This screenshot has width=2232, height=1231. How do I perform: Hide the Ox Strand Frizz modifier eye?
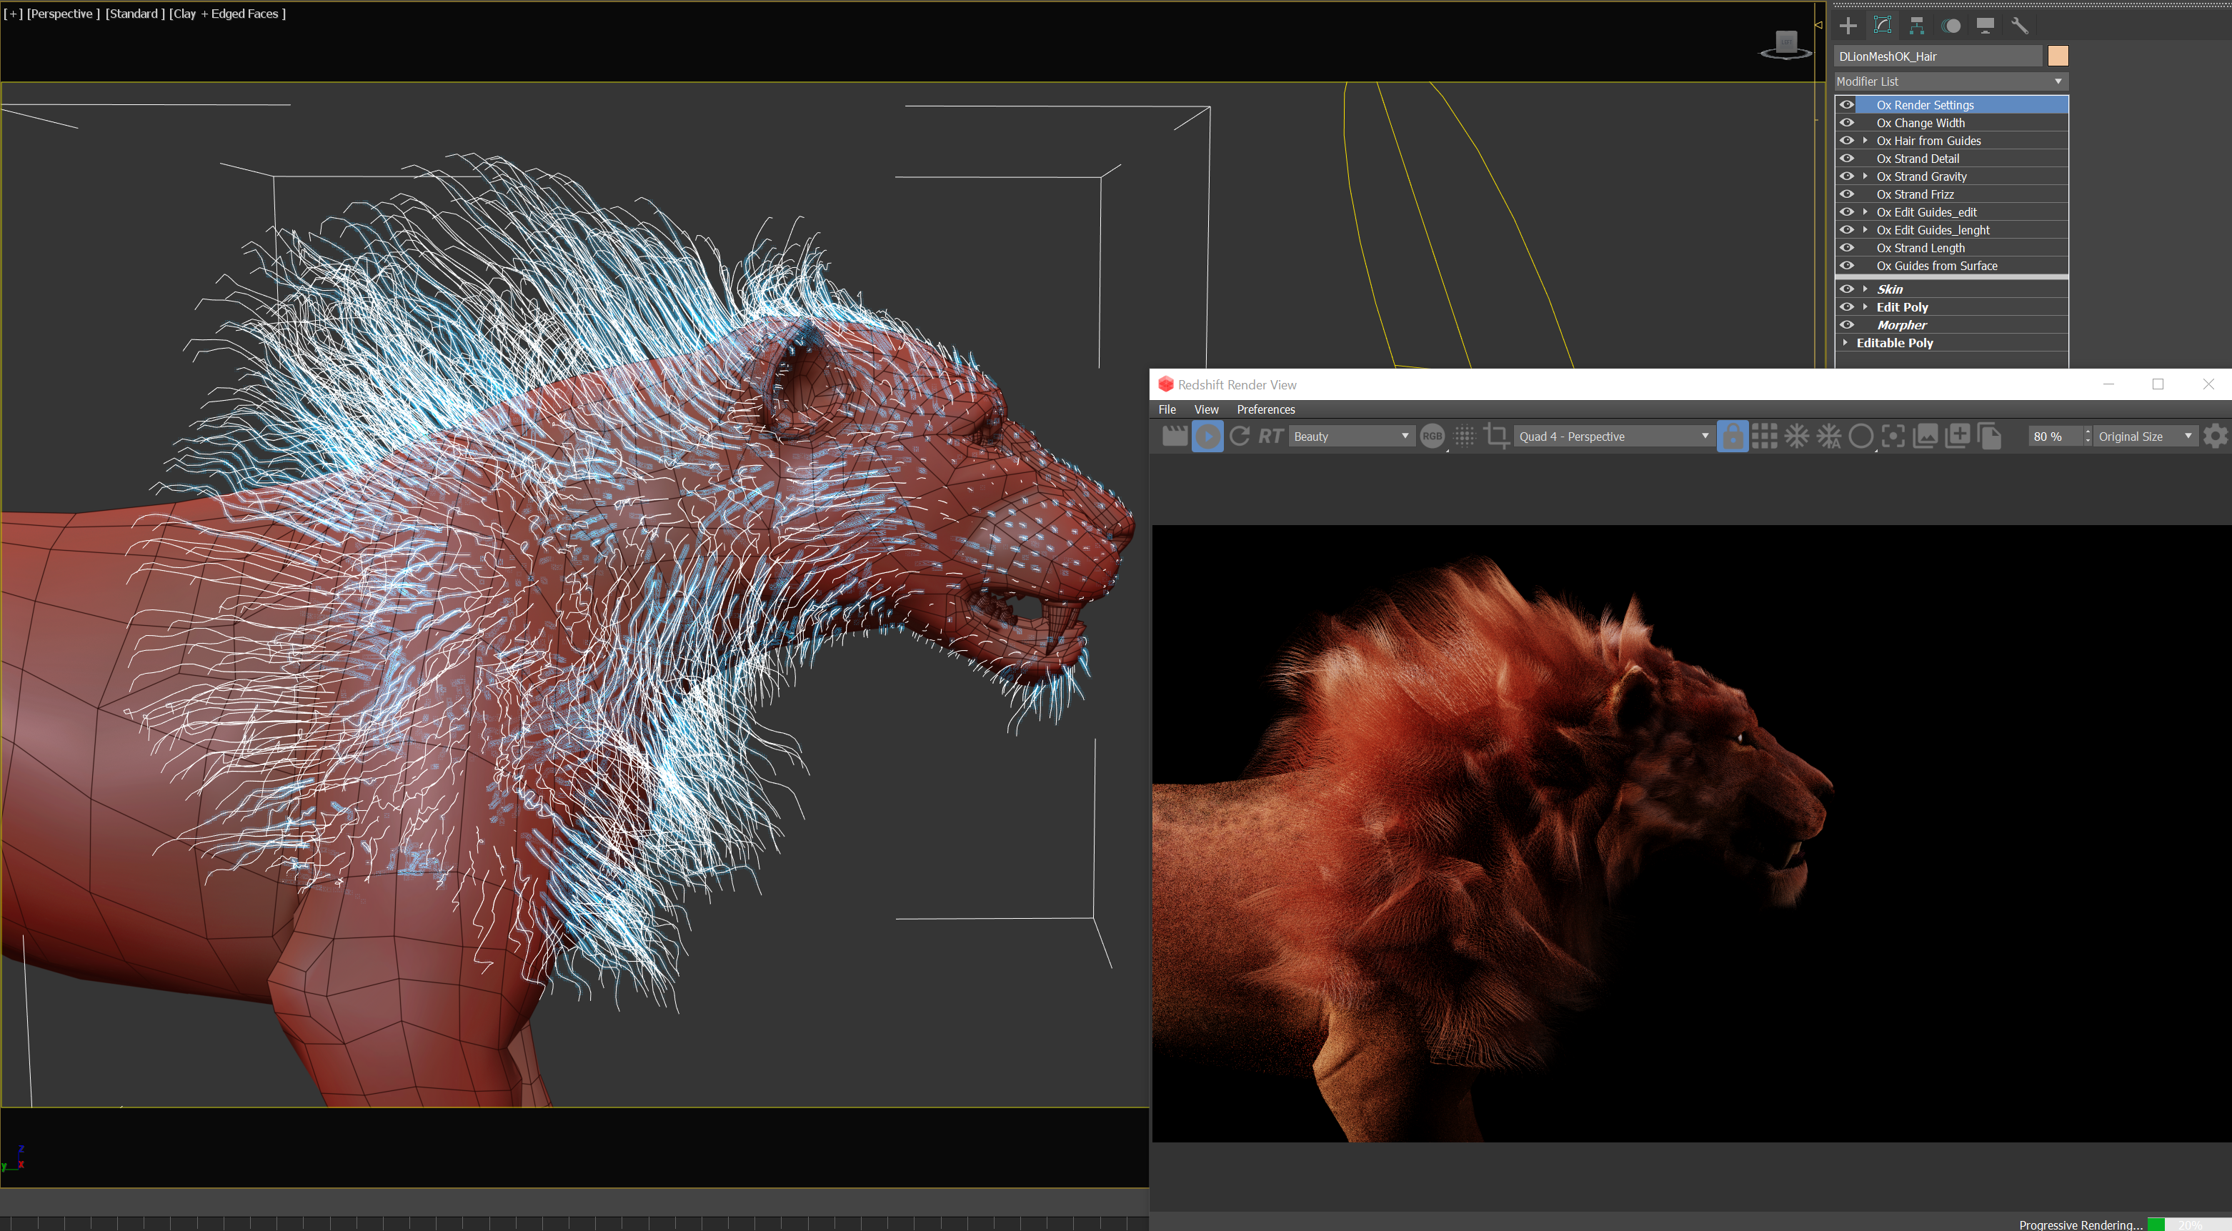pyautogui.click(x=1846, y=194)
